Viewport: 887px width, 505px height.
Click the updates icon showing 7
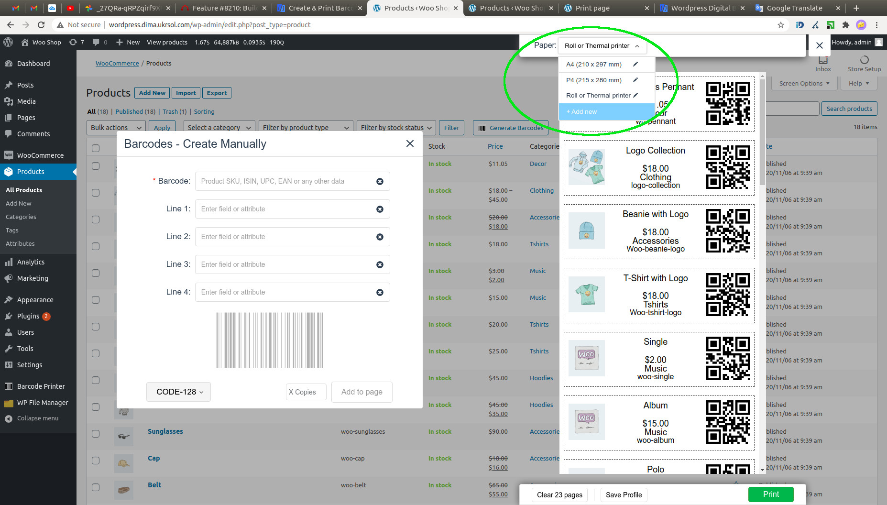tap(77, 42)
